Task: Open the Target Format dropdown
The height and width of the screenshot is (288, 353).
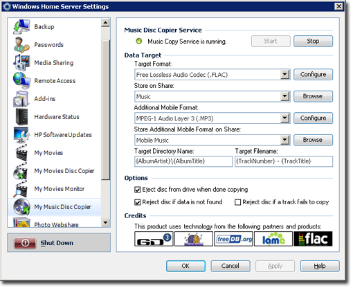Action: (x=285, y=75)
